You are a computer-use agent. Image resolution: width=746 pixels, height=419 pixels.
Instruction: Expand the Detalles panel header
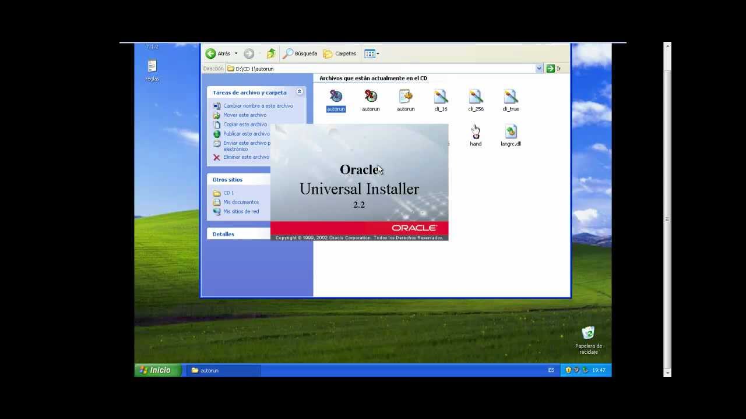239,234
